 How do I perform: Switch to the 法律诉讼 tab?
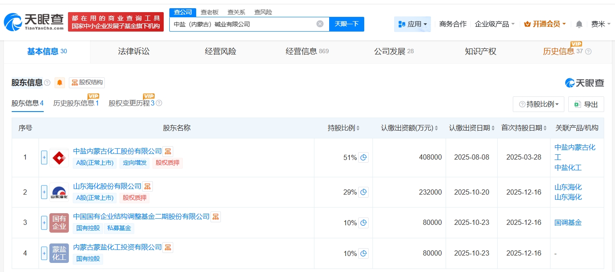tap(133, 51)
